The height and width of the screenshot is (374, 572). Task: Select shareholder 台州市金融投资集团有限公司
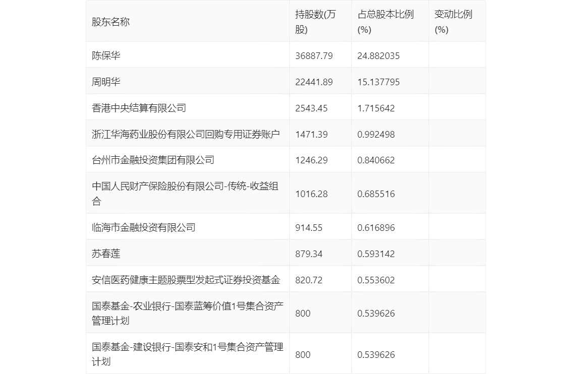pyautogui.click(x=153, y=160)
